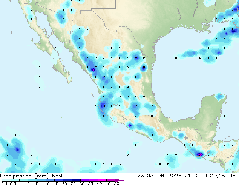Click the legend tick label '30'
239x185 pixels.
pos(82,183)
